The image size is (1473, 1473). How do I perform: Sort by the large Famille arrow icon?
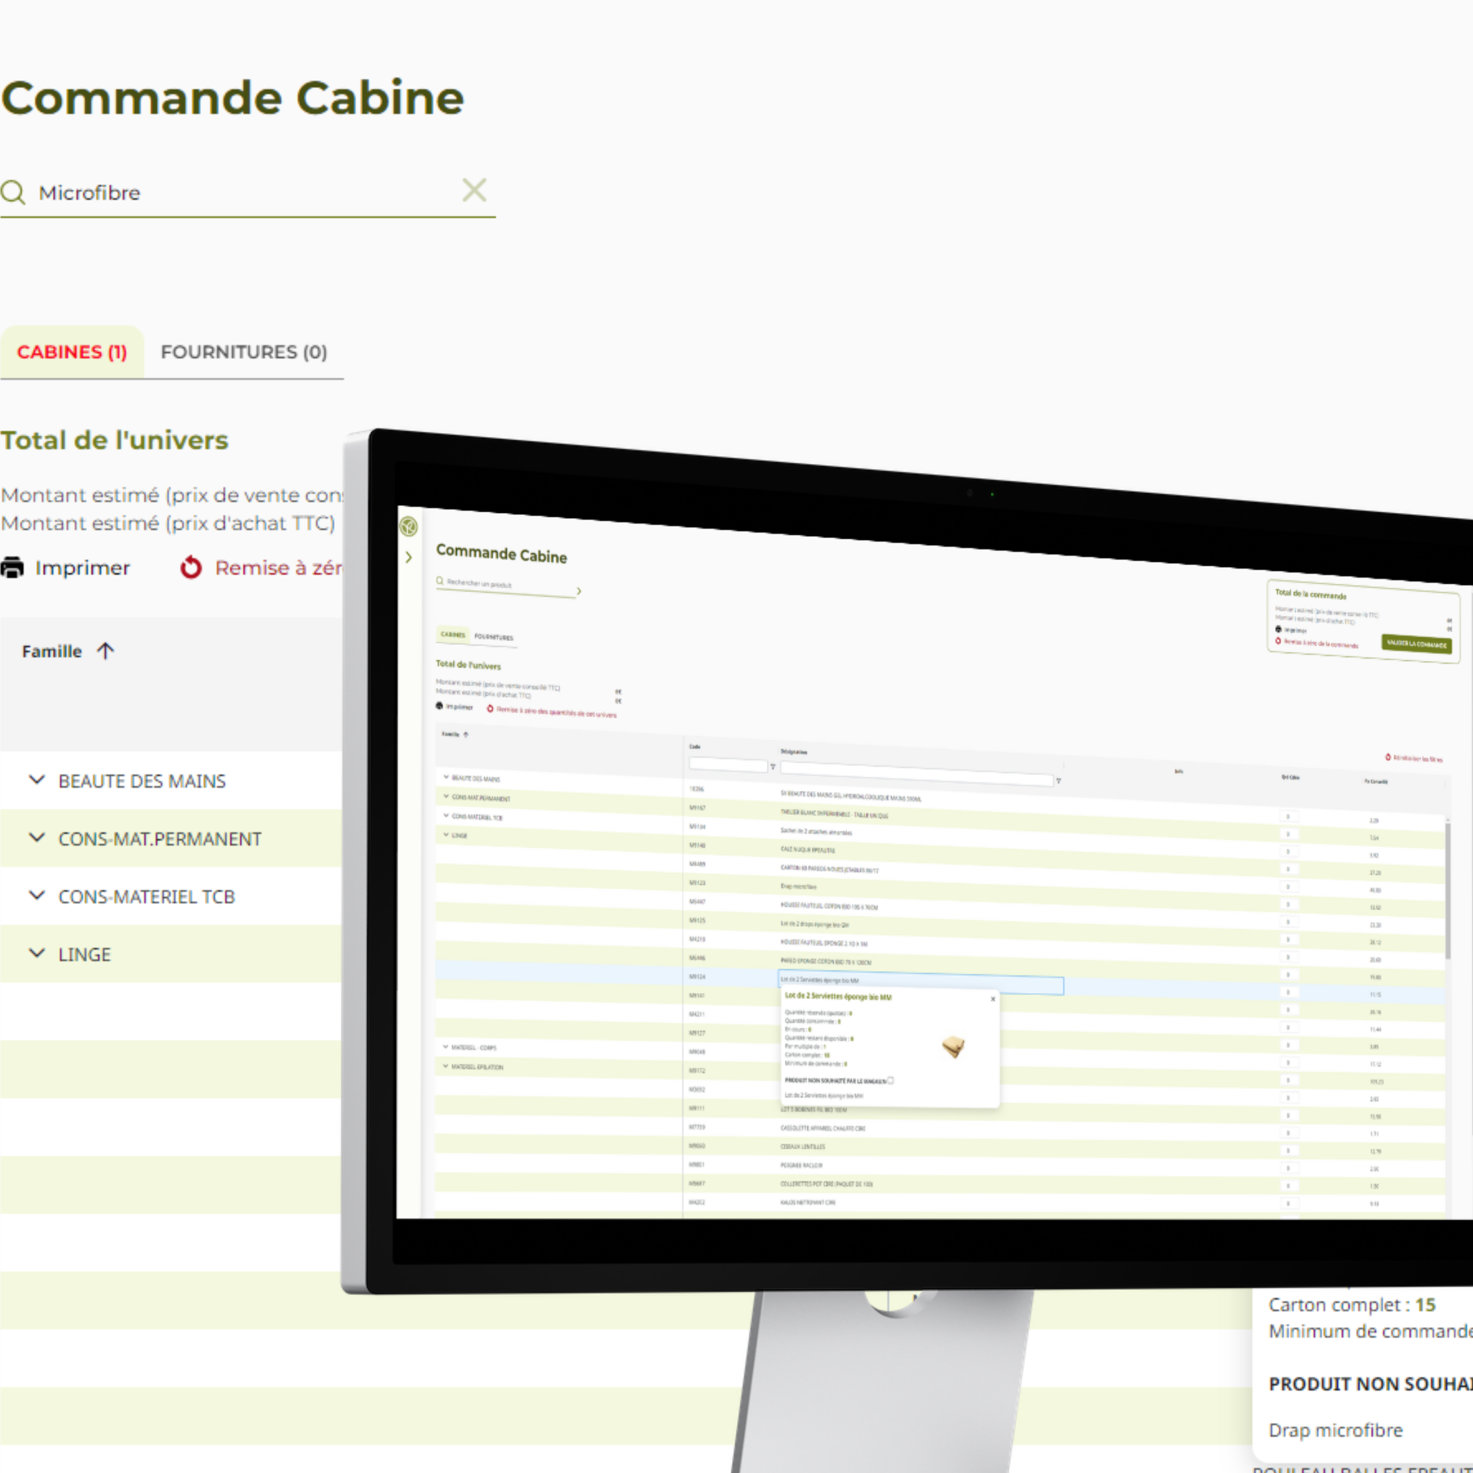(x=105, y=650)
